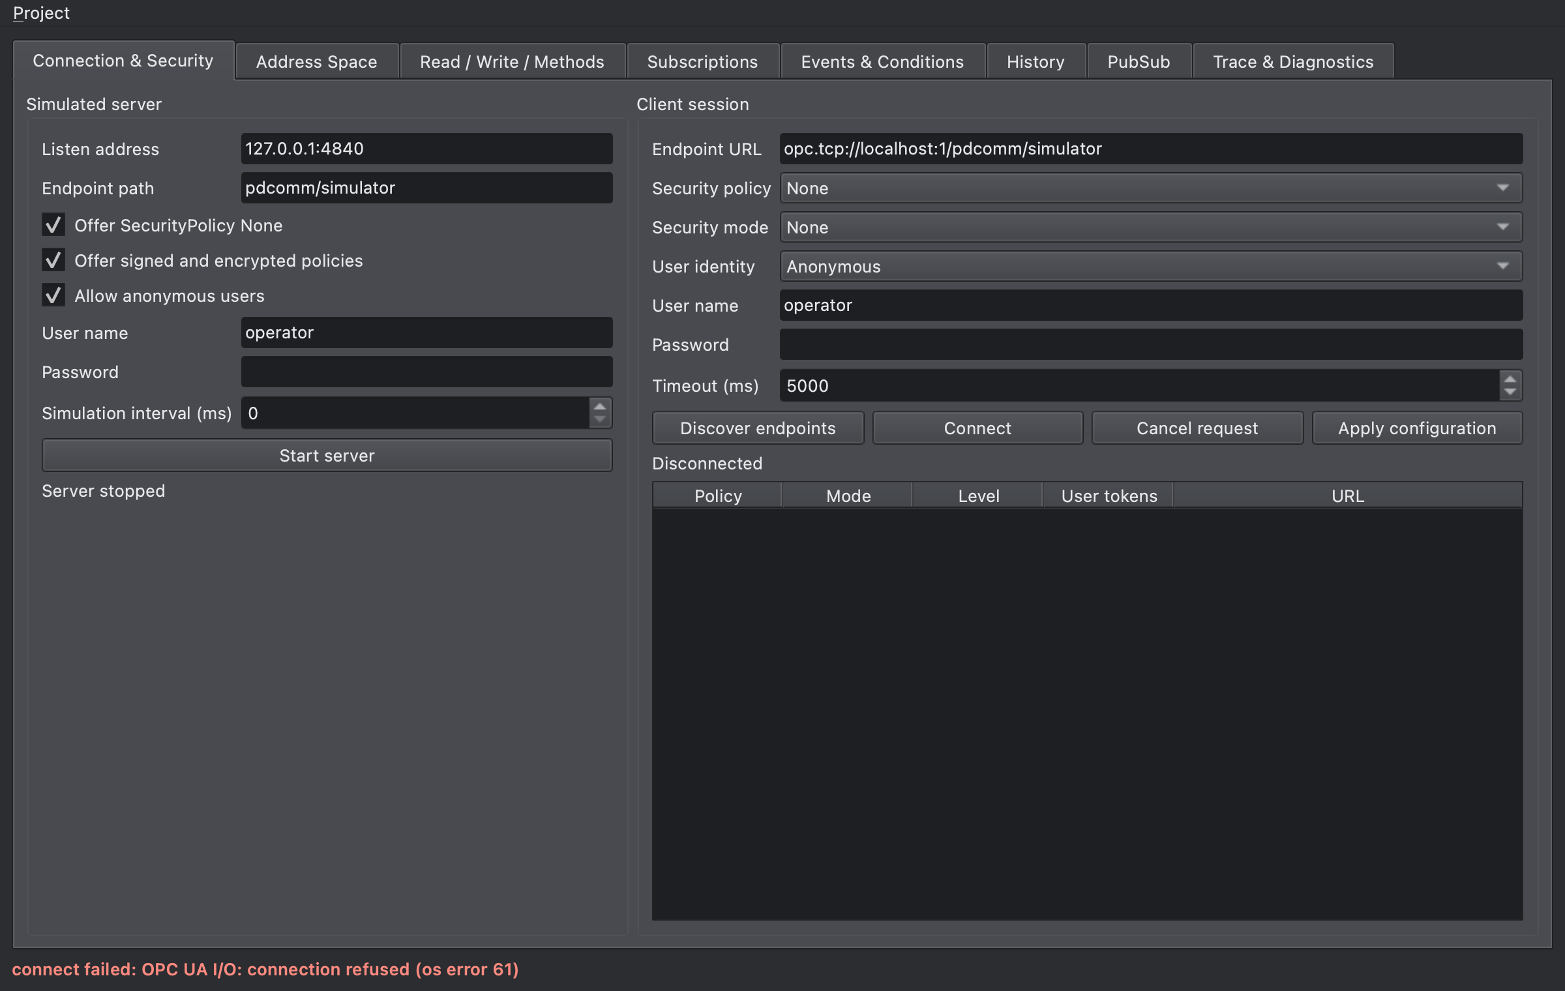Click the Level column header
This screenshot has height=991, width=1565.
[978, 496]
